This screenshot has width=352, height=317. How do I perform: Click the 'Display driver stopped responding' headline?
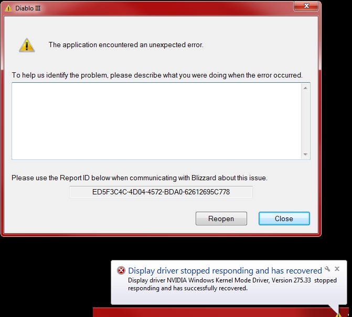click(225, 270)
